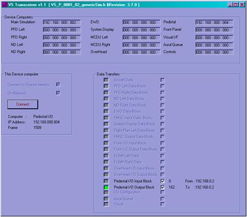Click green status indicator for Pedestal Output Block
The width and height of the screenshot is (247, 217).
[106, 187]
